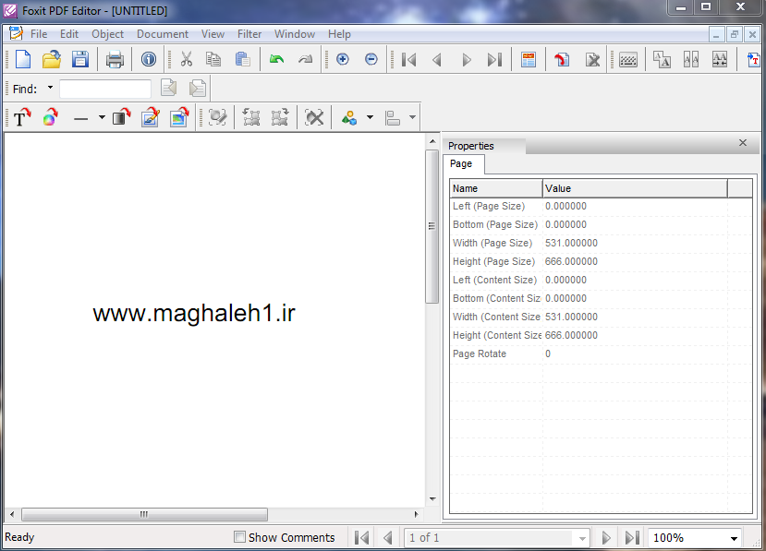This screenshot has width=766, height=551.
Task: Click the keyboard icon in toolbar
Action: [627, 60]
